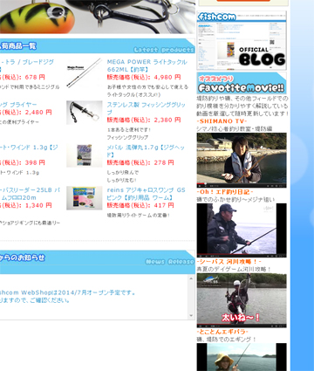Play the SHIMANO TV breakwater fishing video
Viewport: 314px width, 371px height.
click(242, 161)
